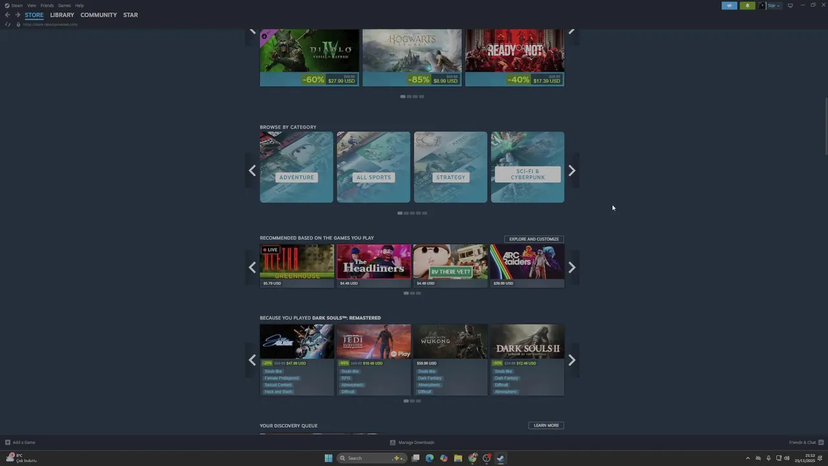Click the Add a Game plus icon
This screenshot has width=828, height=466.
click(8, 443)
